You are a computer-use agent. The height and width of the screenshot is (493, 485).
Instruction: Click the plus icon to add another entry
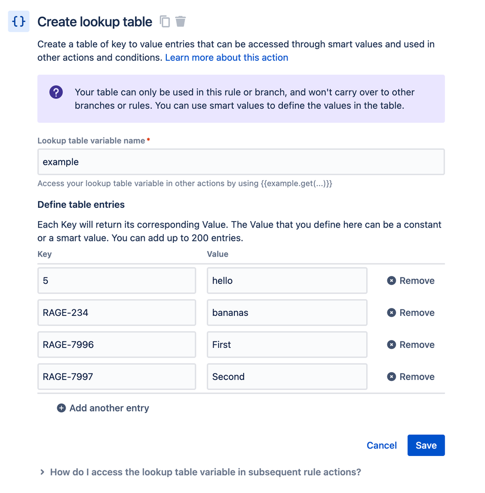click(x=61, y=408)
